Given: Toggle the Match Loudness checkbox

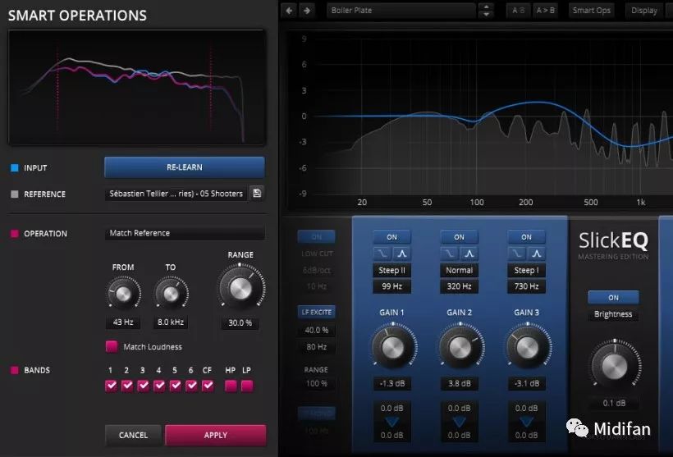Looking at the screenshot, I should pyautogui.click(x=112, y=346).
